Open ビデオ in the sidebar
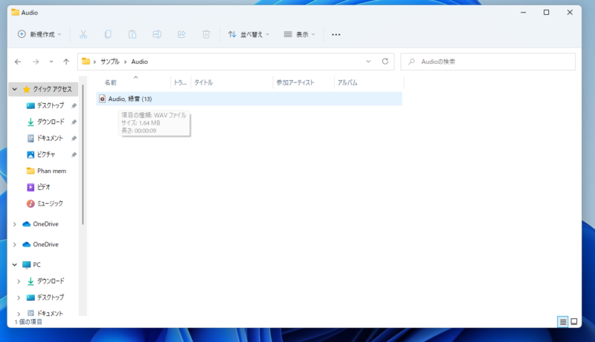The width and height of the screenshot is (595, 342). pos(43,187)
